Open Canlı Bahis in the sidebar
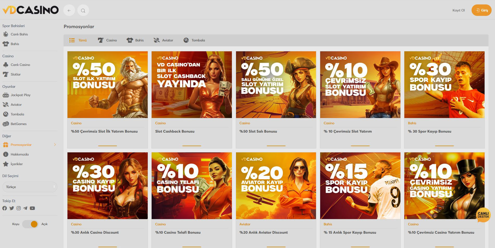The image size is (495, 248). click(19, 34)
